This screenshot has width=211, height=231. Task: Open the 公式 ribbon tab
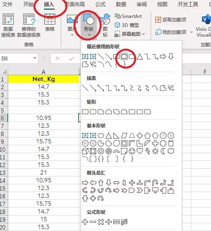[x=100, y=4]
